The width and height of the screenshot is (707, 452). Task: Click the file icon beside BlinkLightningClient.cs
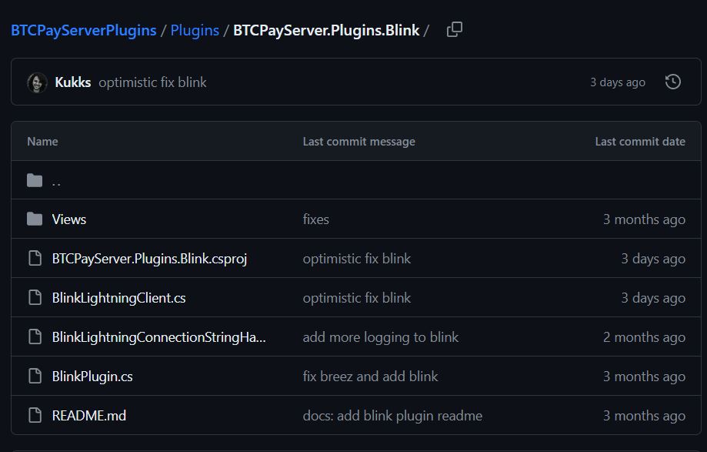click(x=35, y=297)
